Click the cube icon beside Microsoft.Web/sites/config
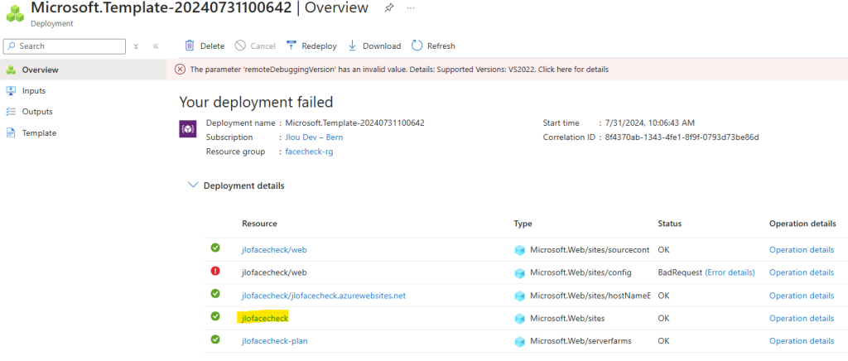This screenshot has height=361, width=848. click(520, 273)
